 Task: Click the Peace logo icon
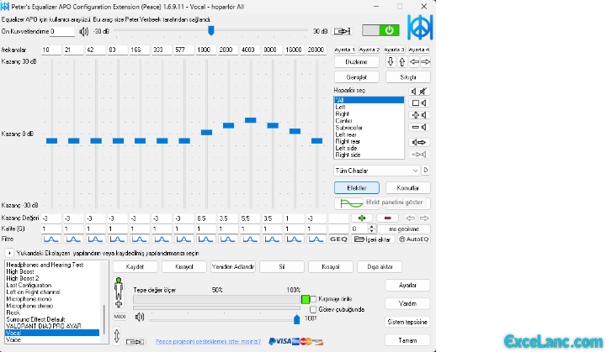[418, 29]
